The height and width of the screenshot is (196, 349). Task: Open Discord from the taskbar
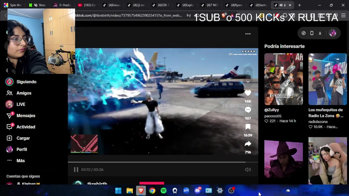pos(197,191)
